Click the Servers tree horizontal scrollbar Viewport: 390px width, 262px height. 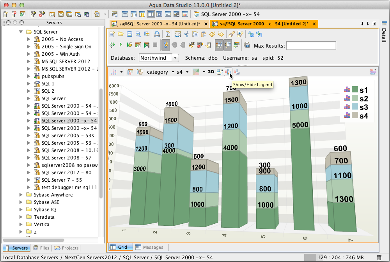[x=33, y=240]
